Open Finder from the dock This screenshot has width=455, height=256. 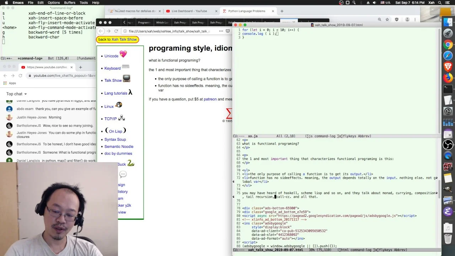pyautogui.click(x=448, y=23)
